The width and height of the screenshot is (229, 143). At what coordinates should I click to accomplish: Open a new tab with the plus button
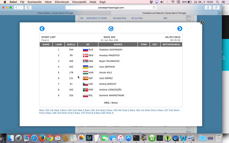pos(220,13)
